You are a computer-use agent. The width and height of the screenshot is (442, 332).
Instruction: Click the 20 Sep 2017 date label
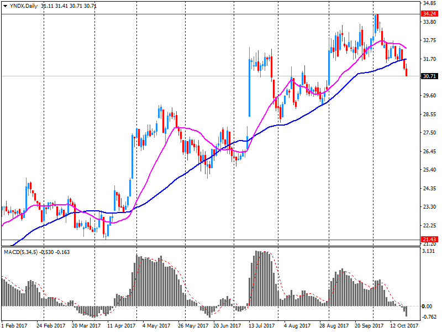tap(369, 326)
